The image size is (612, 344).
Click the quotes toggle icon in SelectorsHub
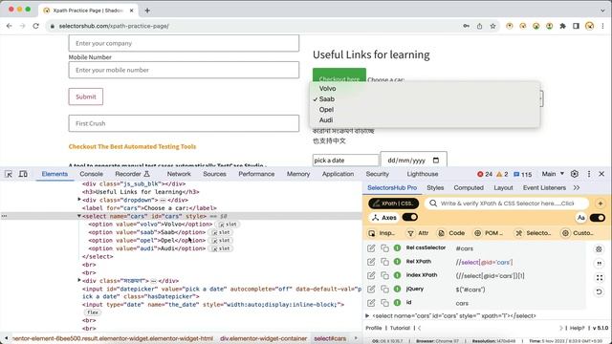(x=599, y=264)
